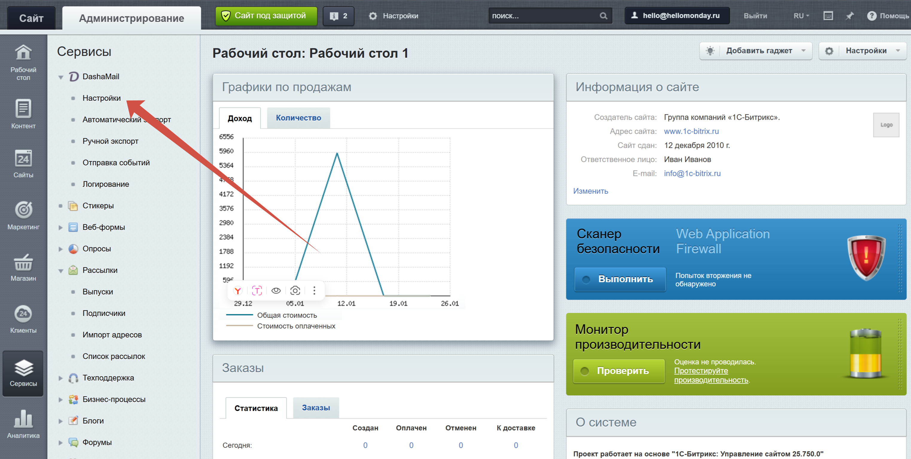
Task: Click the Logo thumbnail in site information
Action: (886, 125)
